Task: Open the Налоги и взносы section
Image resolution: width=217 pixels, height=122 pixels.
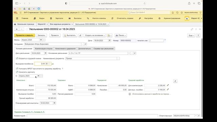Action: pos(99,18)
